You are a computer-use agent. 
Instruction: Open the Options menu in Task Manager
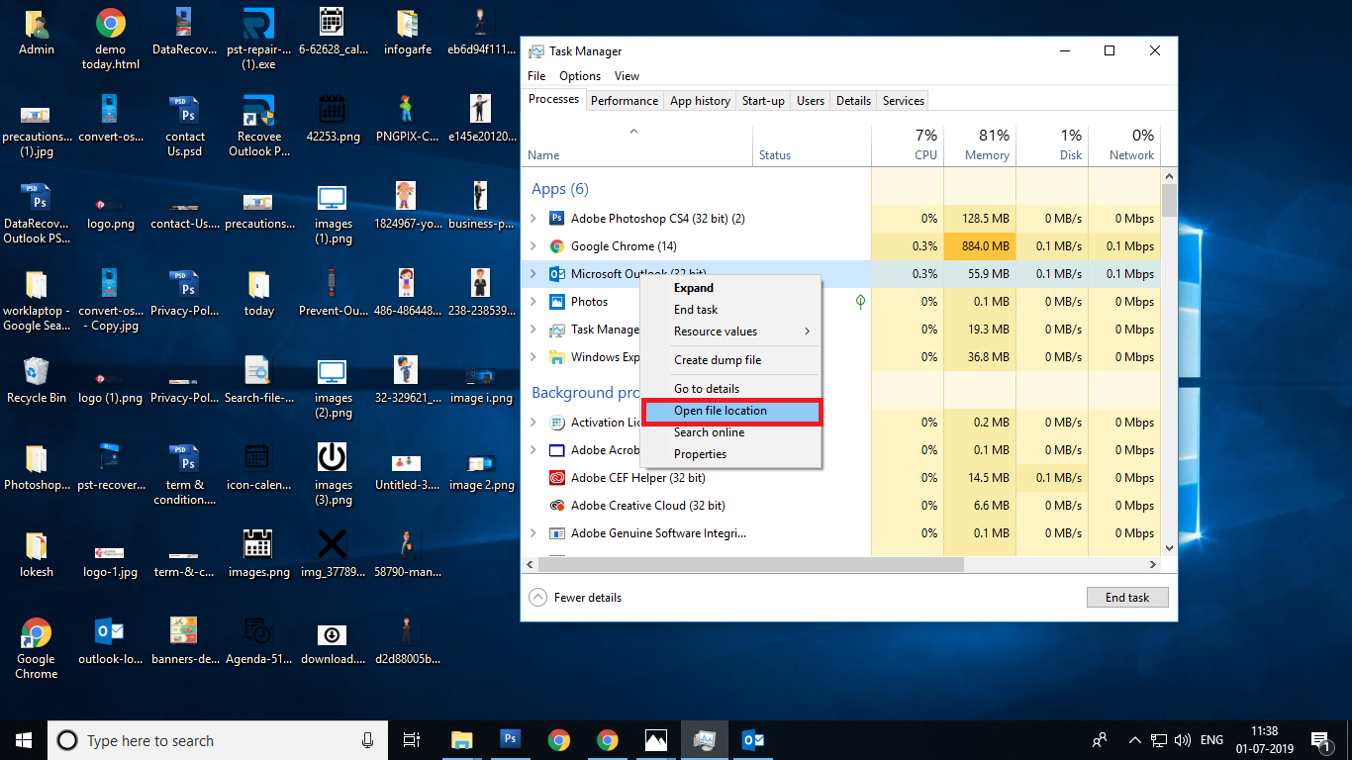coord(580,76)
